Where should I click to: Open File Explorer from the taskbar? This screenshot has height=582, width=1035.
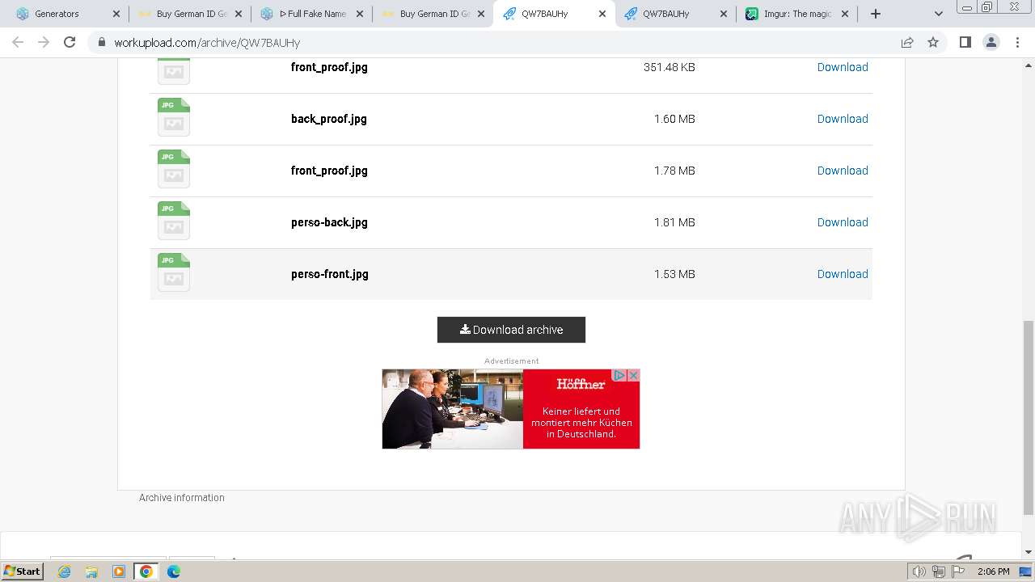[x=91, y=571]
